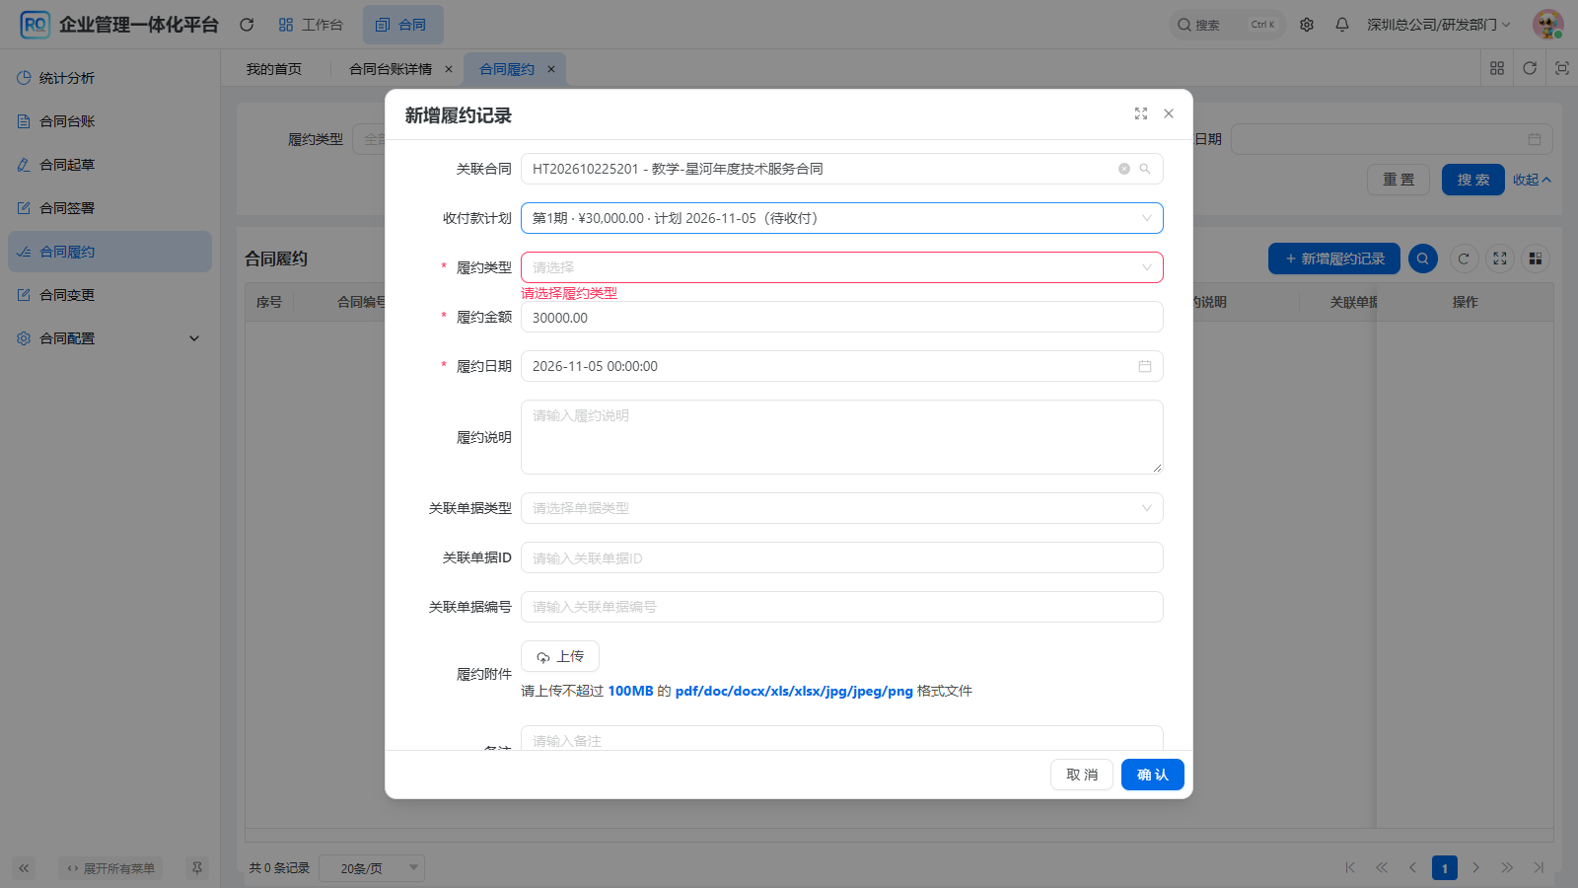Viewport: 1578px width, 888px height.
Task: Open the settings gear in top bar
Action: tap(1307, 25)
